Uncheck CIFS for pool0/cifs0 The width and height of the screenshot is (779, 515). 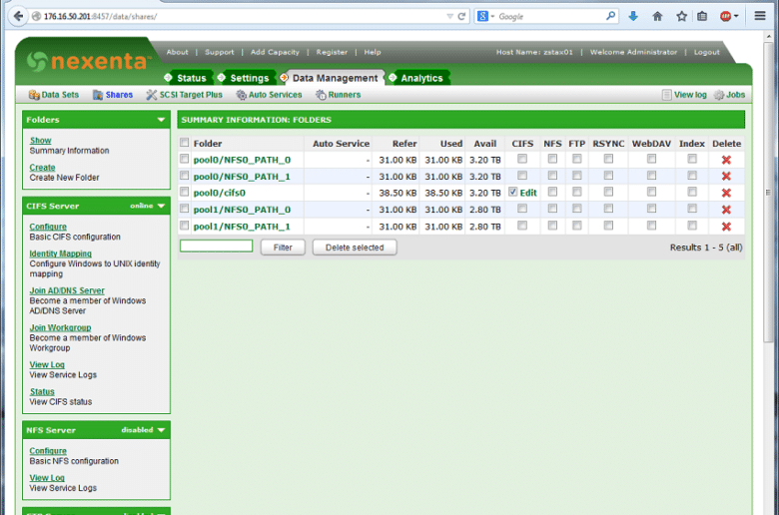513,193
